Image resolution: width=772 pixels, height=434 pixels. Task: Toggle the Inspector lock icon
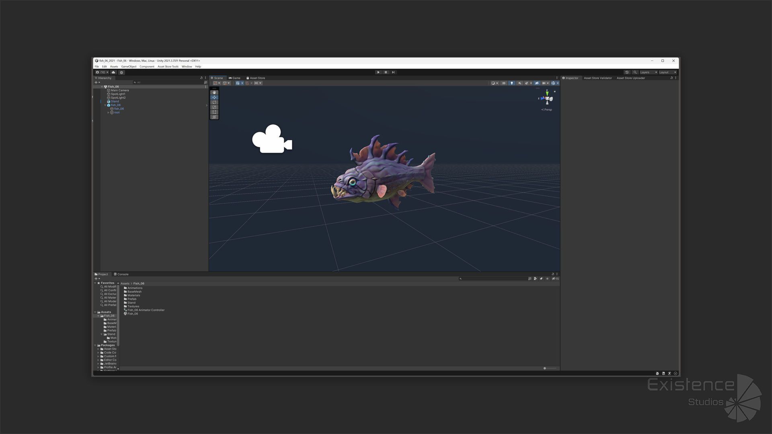(671, 78)
